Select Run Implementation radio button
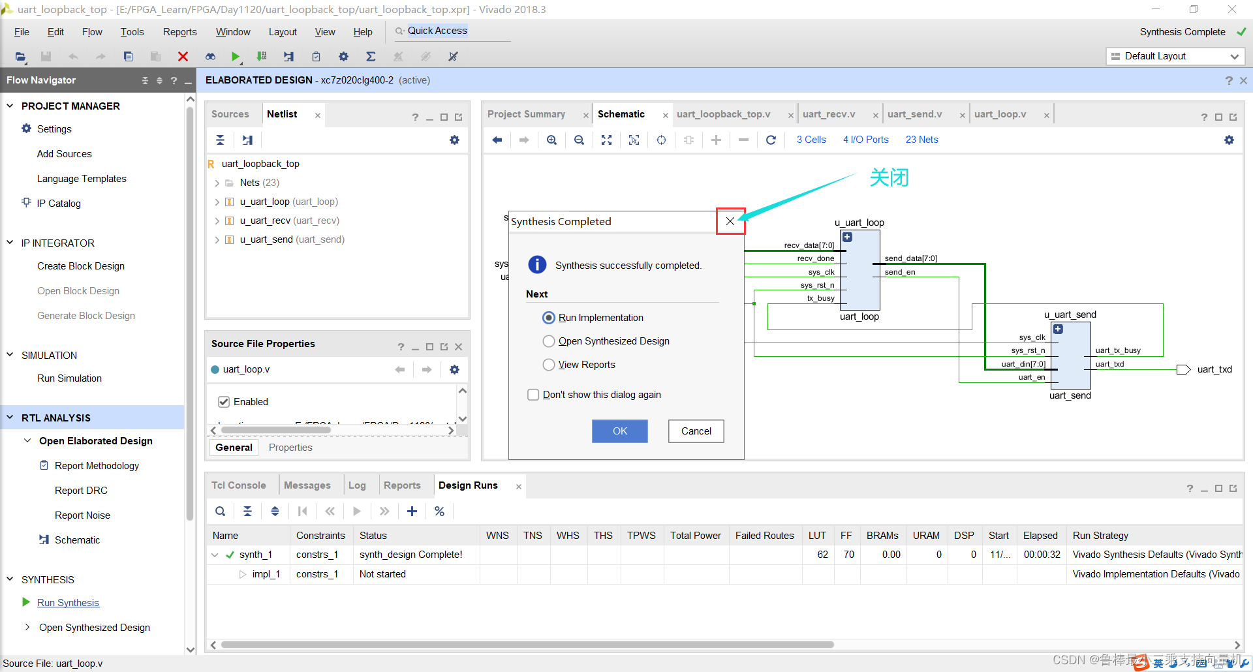Screen dimensions: 1253x672 pyautogui.click(x=549, y=318)
